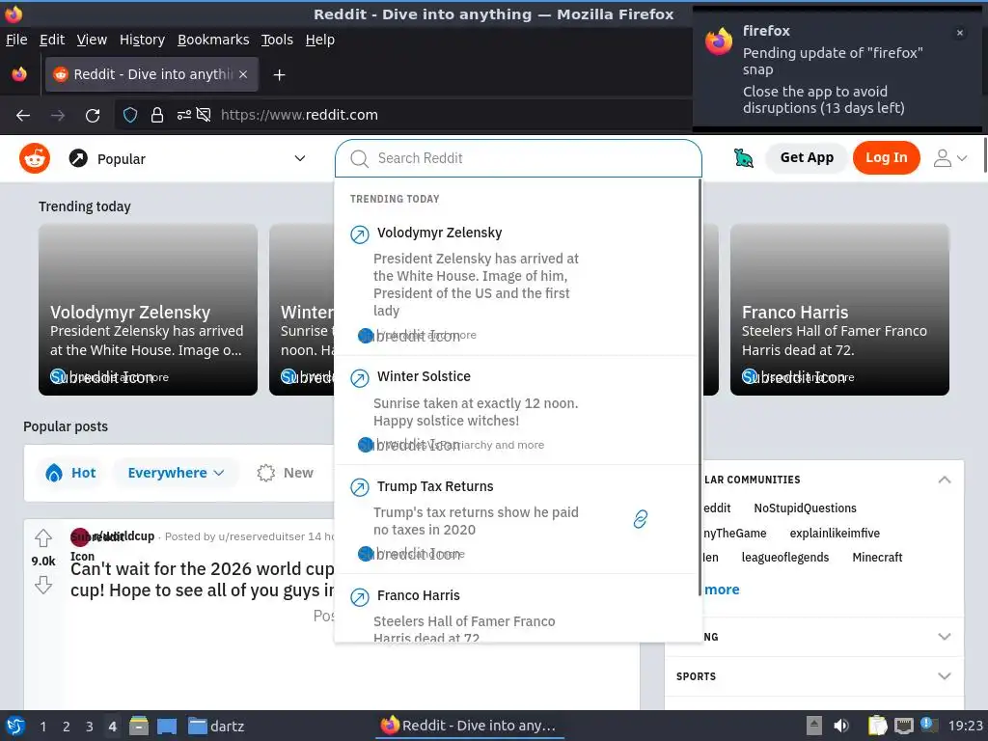Click the link icon in Trump Tax Returns
This screenshot has width=988, height=741.
tap(641, 519)
